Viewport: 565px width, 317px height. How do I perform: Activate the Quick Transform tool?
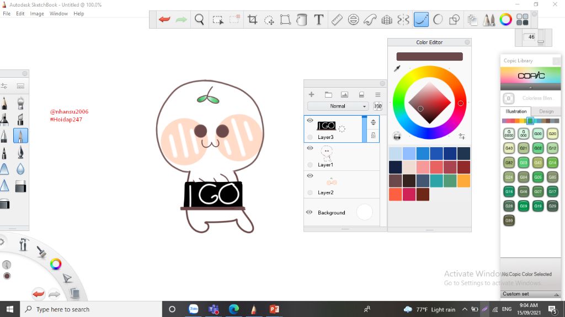click(269, 19)
